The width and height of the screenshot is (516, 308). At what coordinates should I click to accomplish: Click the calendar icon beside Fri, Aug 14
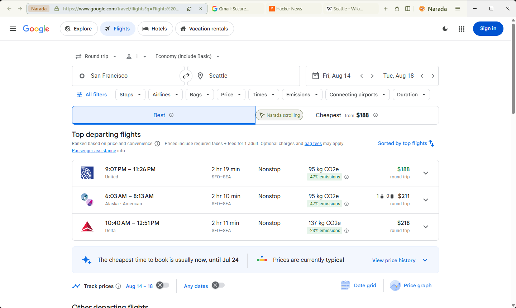pos(316,76)
